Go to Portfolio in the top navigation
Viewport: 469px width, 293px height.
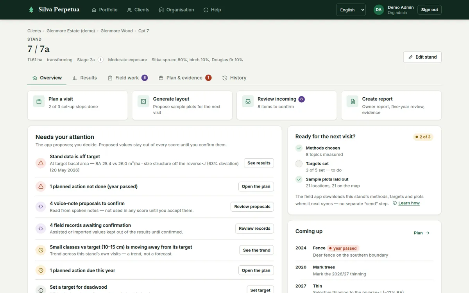(x=104, y=10)
